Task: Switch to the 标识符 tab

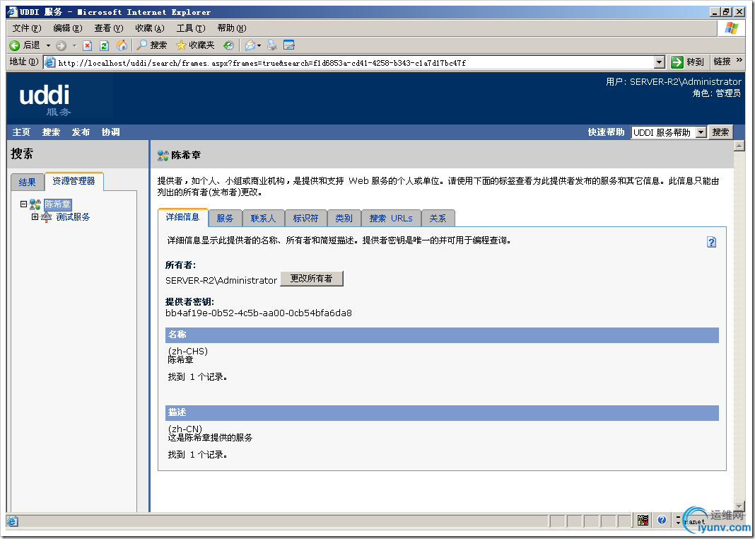Action: [x=306, y=218]
